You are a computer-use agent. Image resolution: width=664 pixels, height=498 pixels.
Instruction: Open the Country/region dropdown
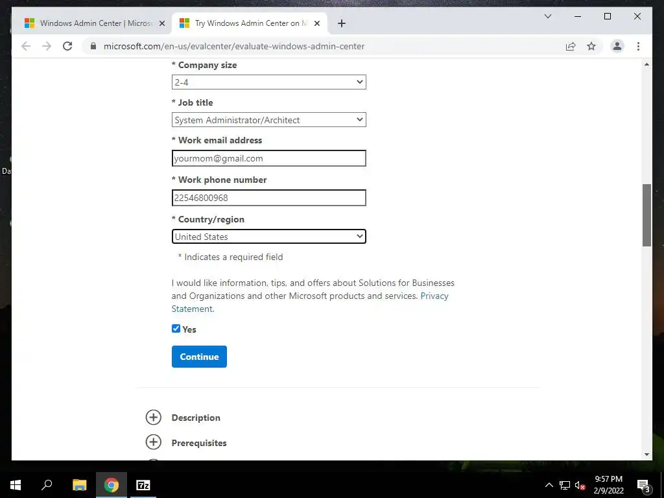[269, 237]
